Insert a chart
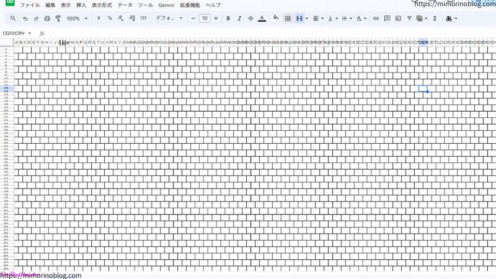The width and height of the screenshot is (496, 279). pyautogui.click(x=398, y=19)
